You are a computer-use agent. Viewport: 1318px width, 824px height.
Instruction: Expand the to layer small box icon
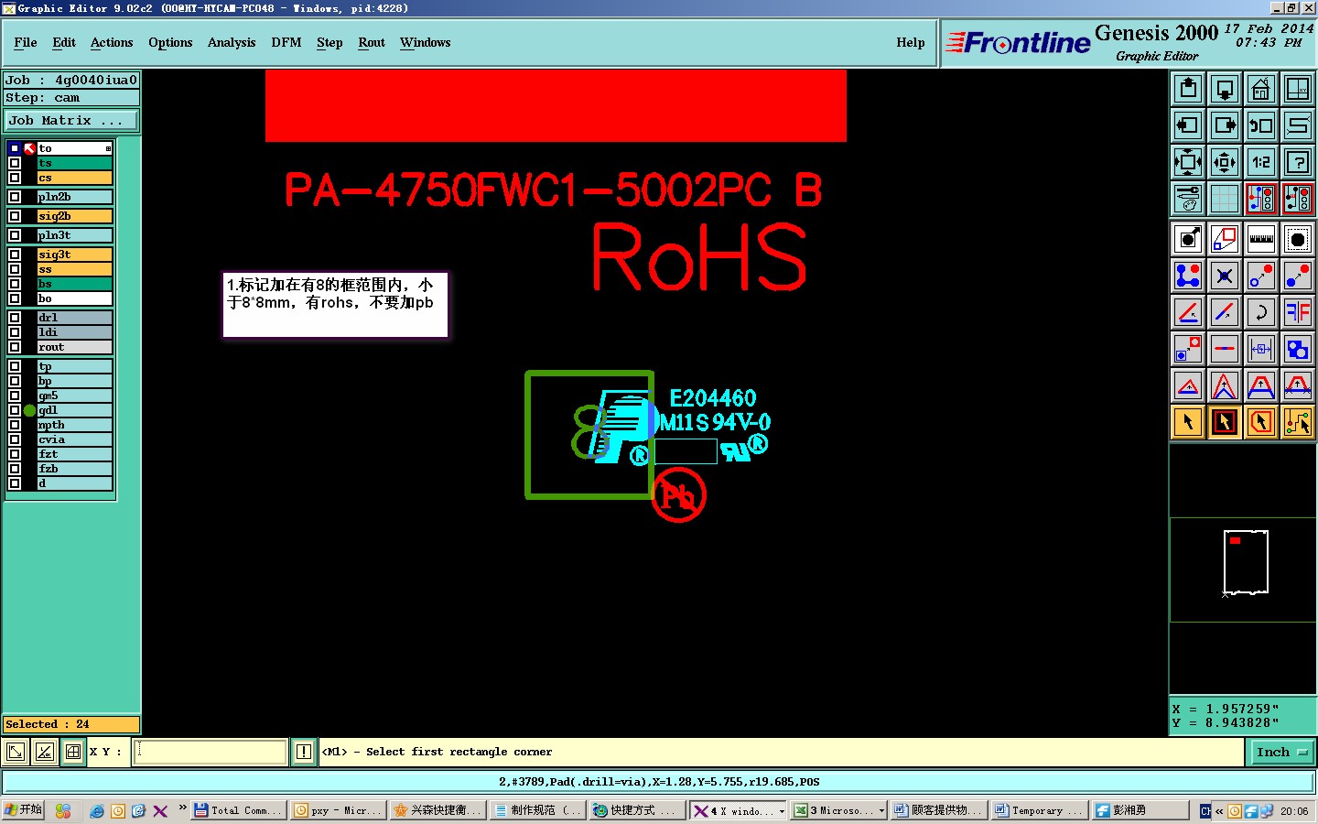(108, 148)
